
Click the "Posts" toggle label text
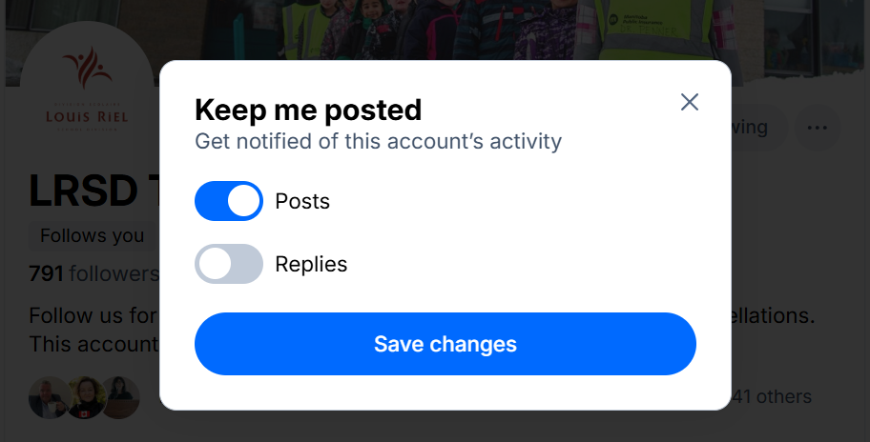coord(302,201)
